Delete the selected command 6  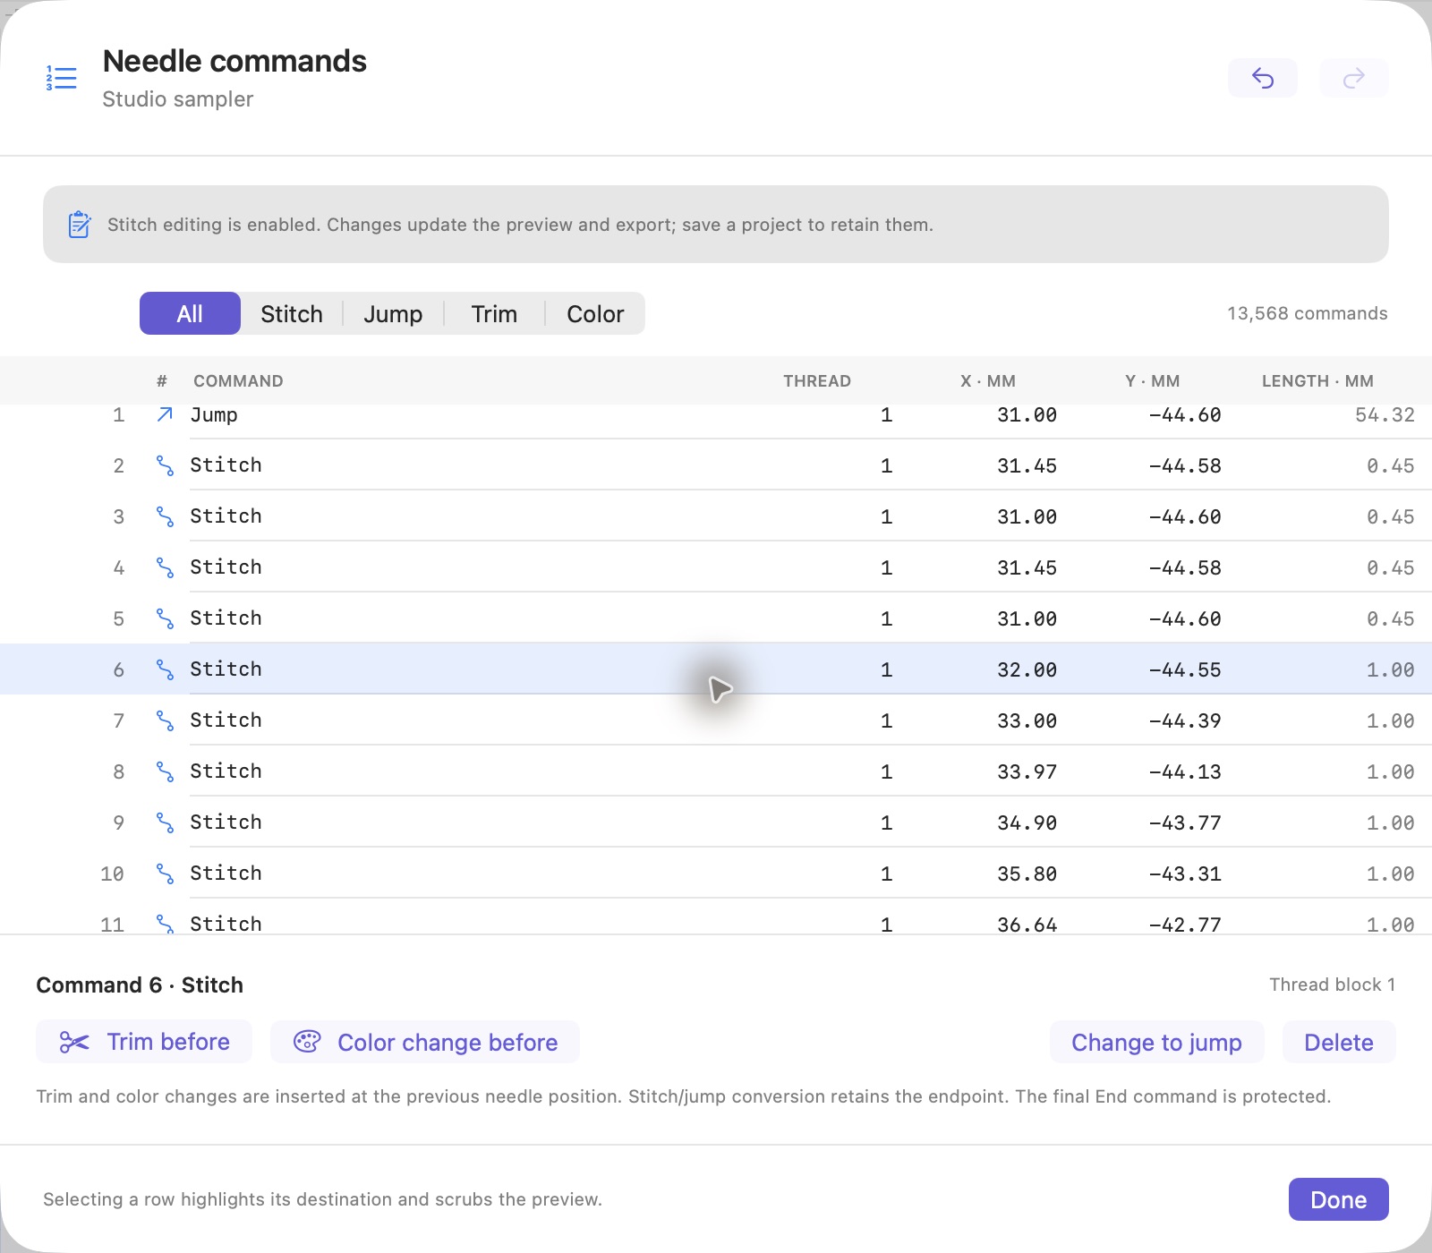pyautogui.click(x=1339, y=1042)
